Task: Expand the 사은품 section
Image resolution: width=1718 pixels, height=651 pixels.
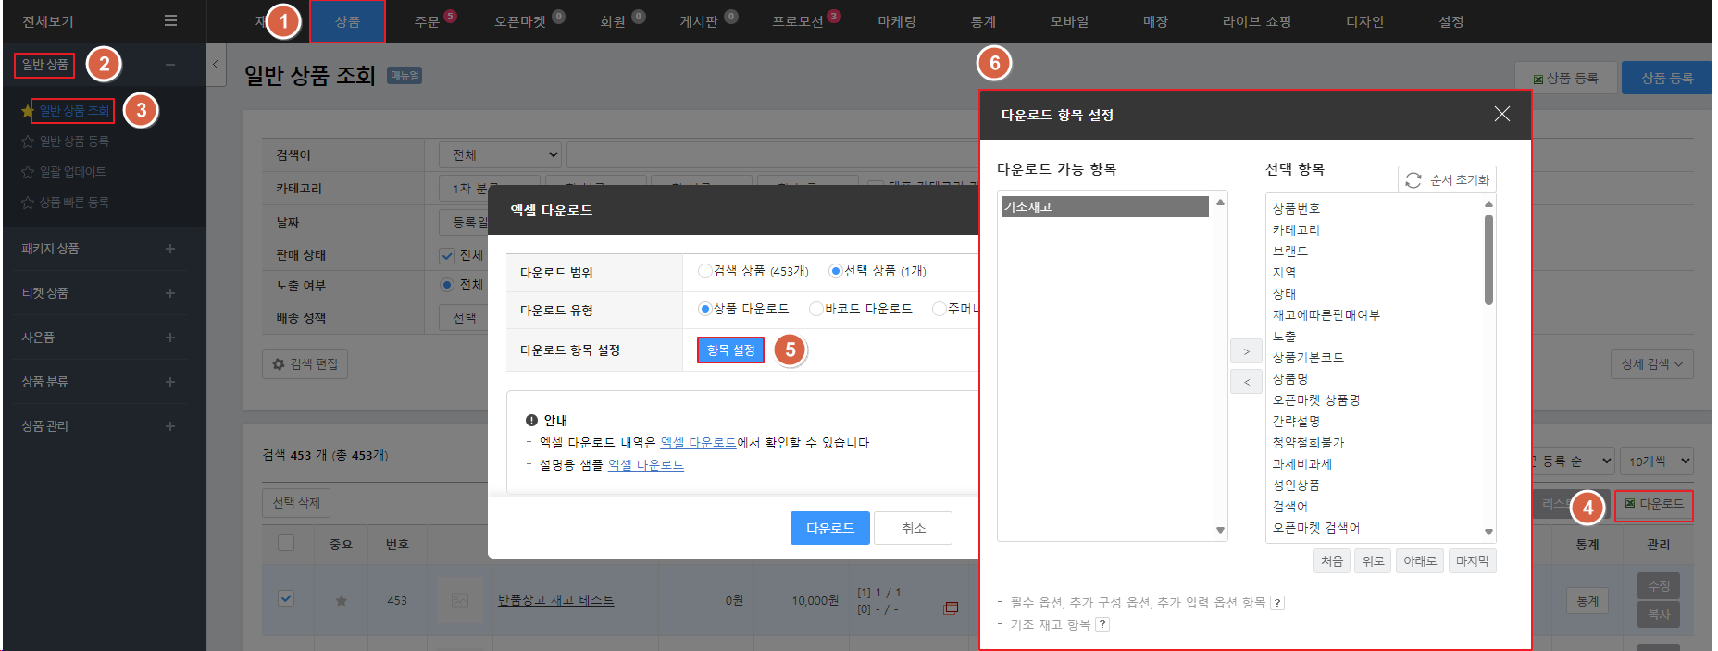Action: pos(169,338)
